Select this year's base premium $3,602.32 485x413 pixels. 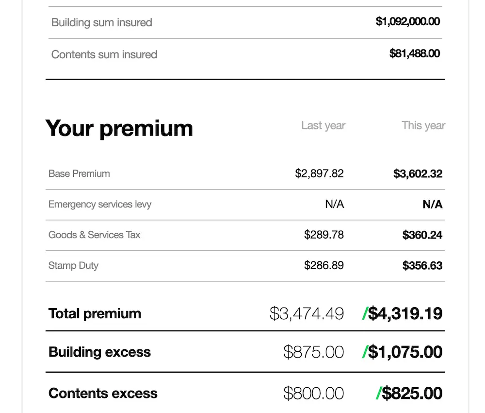[418, 173]
